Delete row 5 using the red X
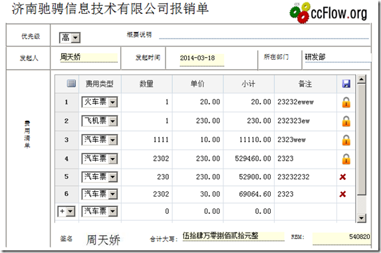Viewport: 381px width, 253px height. coord(342,177)
